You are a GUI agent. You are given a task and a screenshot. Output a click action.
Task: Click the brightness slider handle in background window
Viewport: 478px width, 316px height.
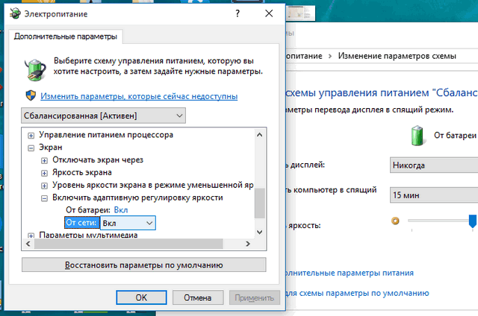tap(473, 221)
